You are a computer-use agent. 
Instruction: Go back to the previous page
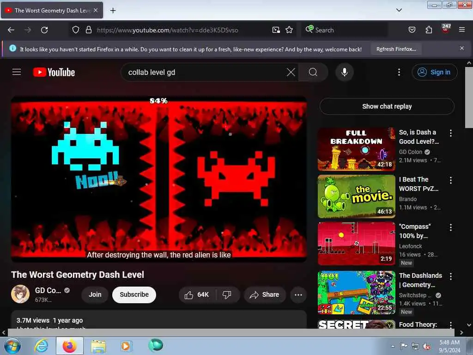point(11,30)
